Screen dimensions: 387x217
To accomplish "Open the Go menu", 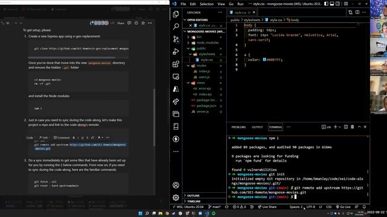I will (231, 4).
